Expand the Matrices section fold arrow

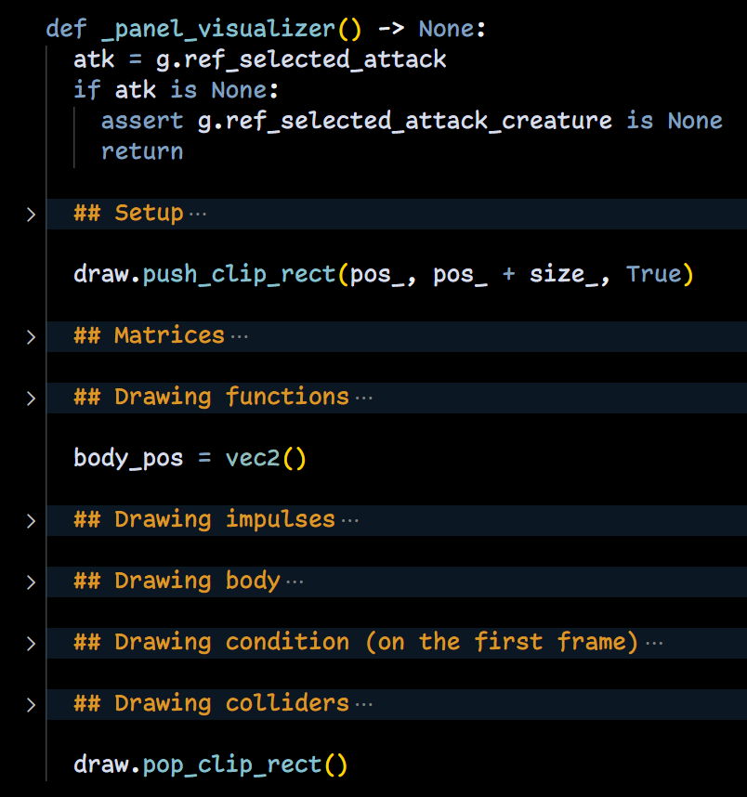[x=31, y=337]
